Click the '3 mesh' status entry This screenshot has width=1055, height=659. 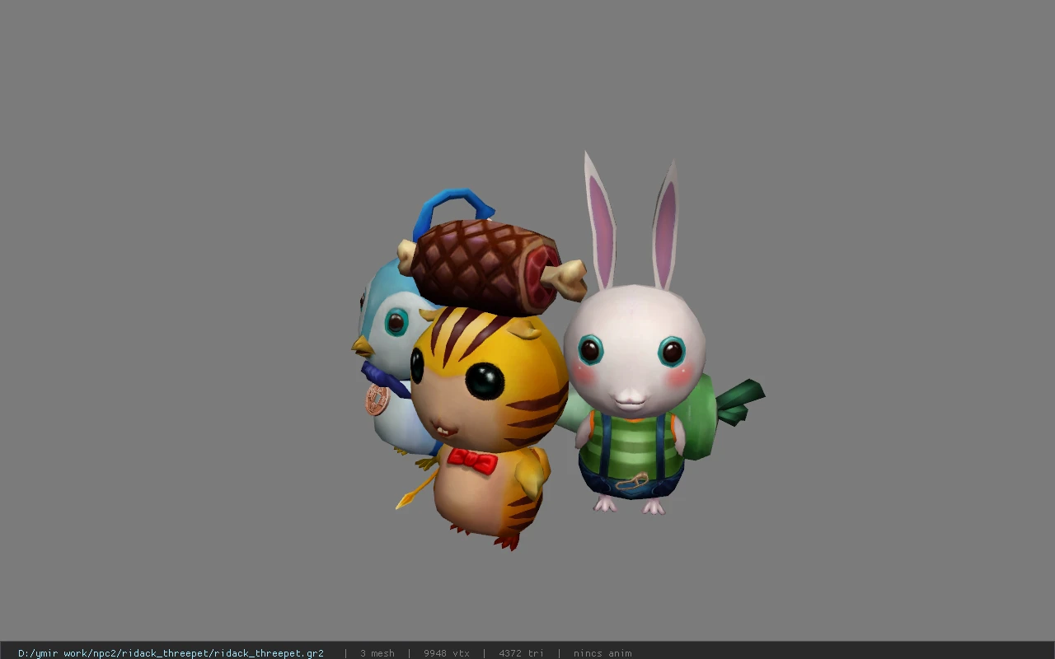(x=377, y=653)
